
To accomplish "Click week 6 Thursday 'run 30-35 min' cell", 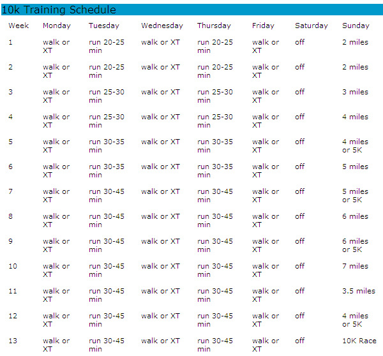I will [x=215, y=171].
